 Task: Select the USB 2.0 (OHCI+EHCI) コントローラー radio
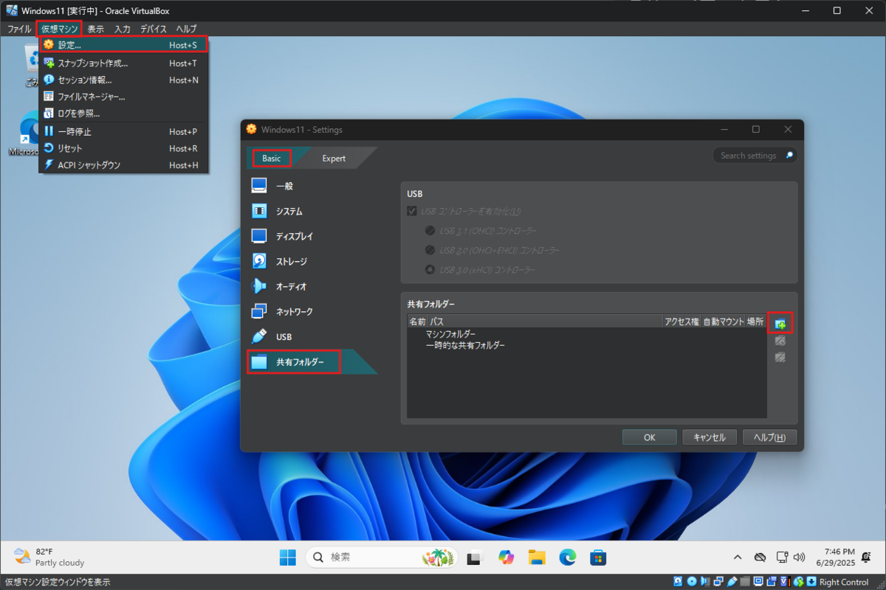[430, 250]
